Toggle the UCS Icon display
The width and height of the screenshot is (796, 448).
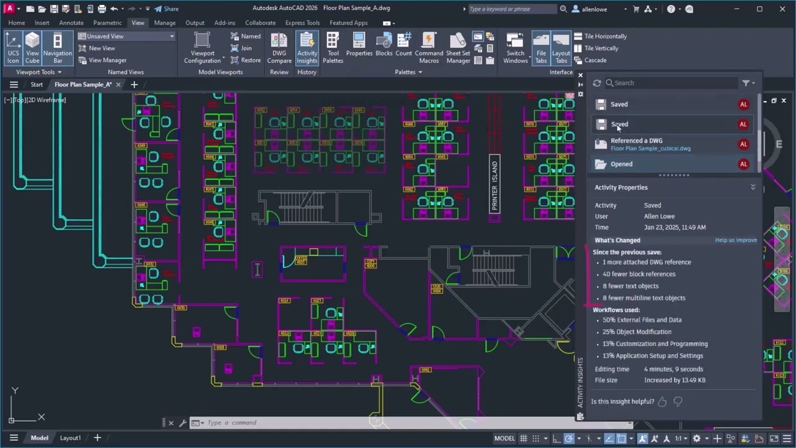coord(13,48)
